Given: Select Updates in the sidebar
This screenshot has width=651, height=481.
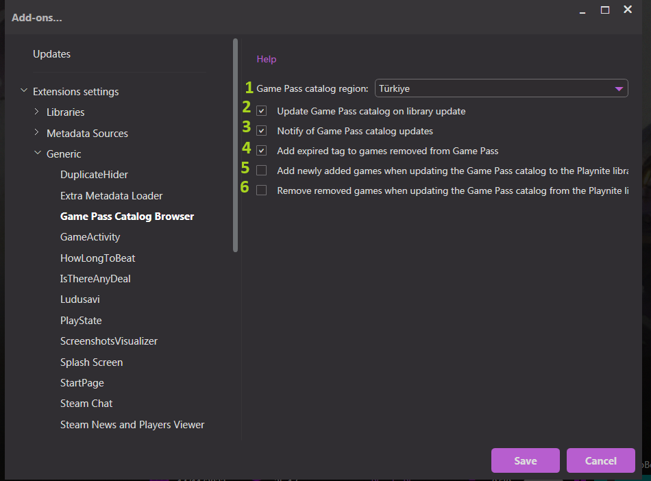Looking at the screenshot, I should 52,54.
